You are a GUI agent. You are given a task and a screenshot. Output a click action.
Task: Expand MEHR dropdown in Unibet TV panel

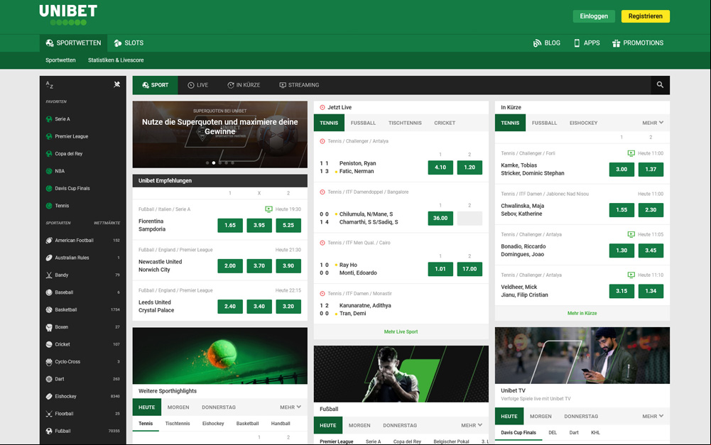tap(653, 417)
